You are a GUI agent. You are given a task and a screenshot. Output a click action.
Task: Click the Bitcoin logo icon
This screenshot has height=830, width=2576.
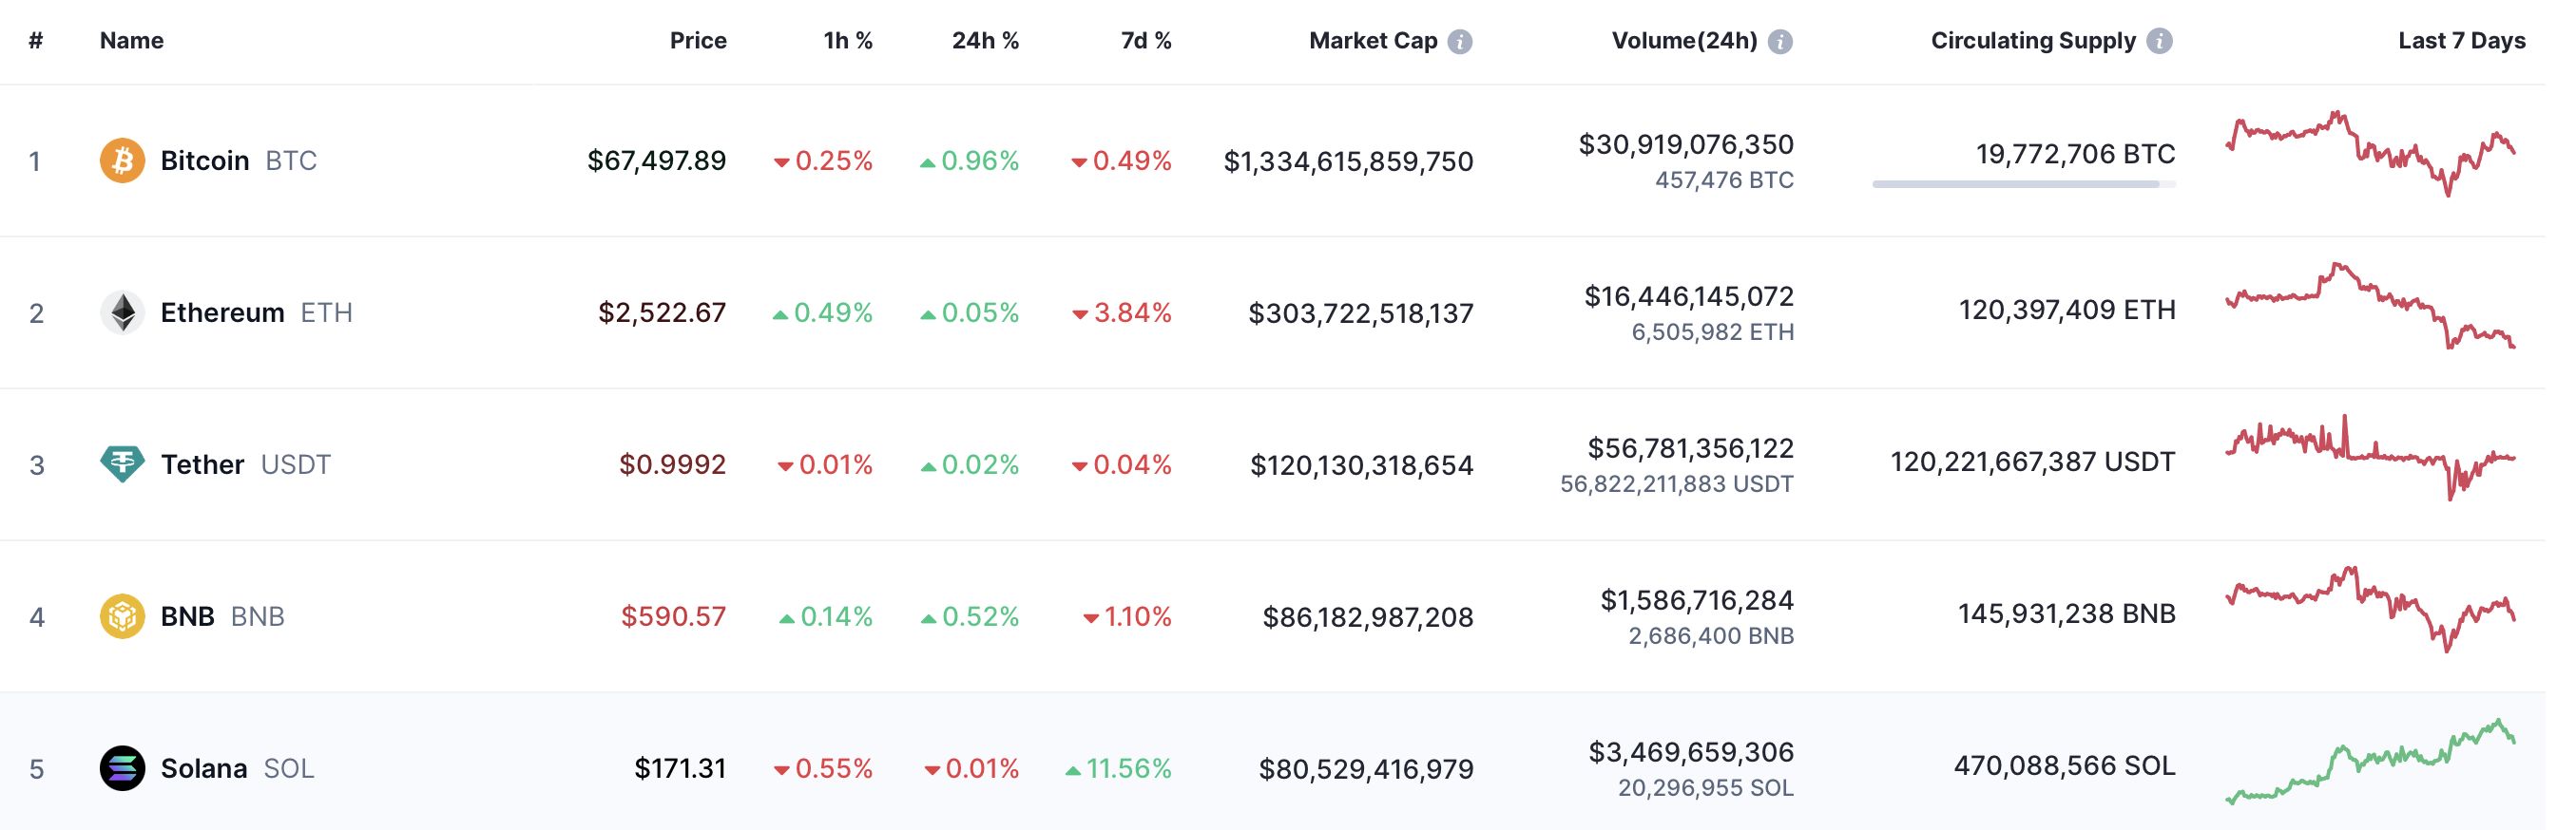(122, 160)
